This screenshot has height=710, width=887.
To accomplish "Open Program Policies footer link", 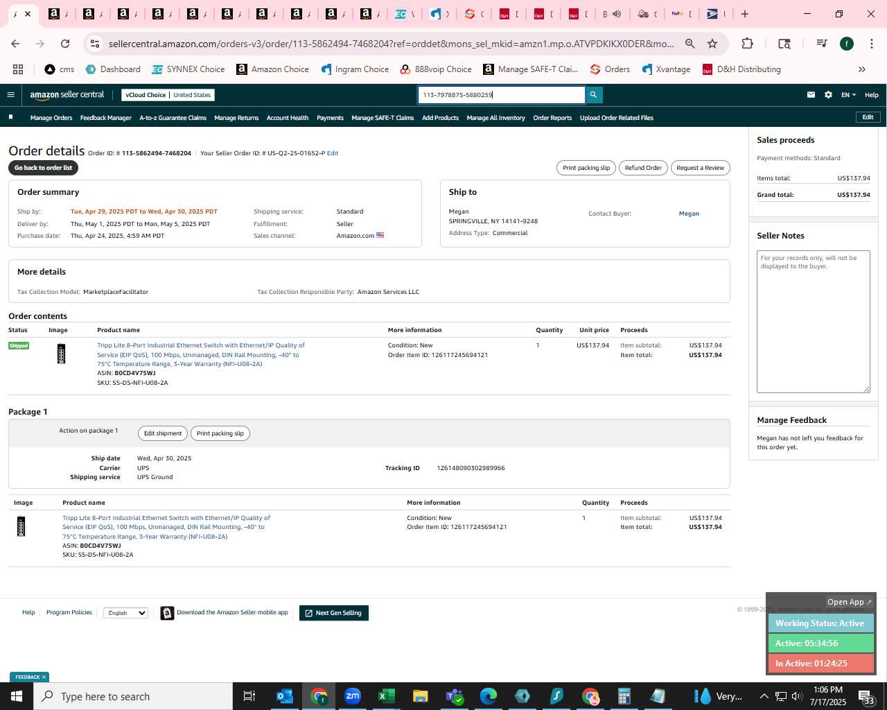I will [x=69, y=612].
